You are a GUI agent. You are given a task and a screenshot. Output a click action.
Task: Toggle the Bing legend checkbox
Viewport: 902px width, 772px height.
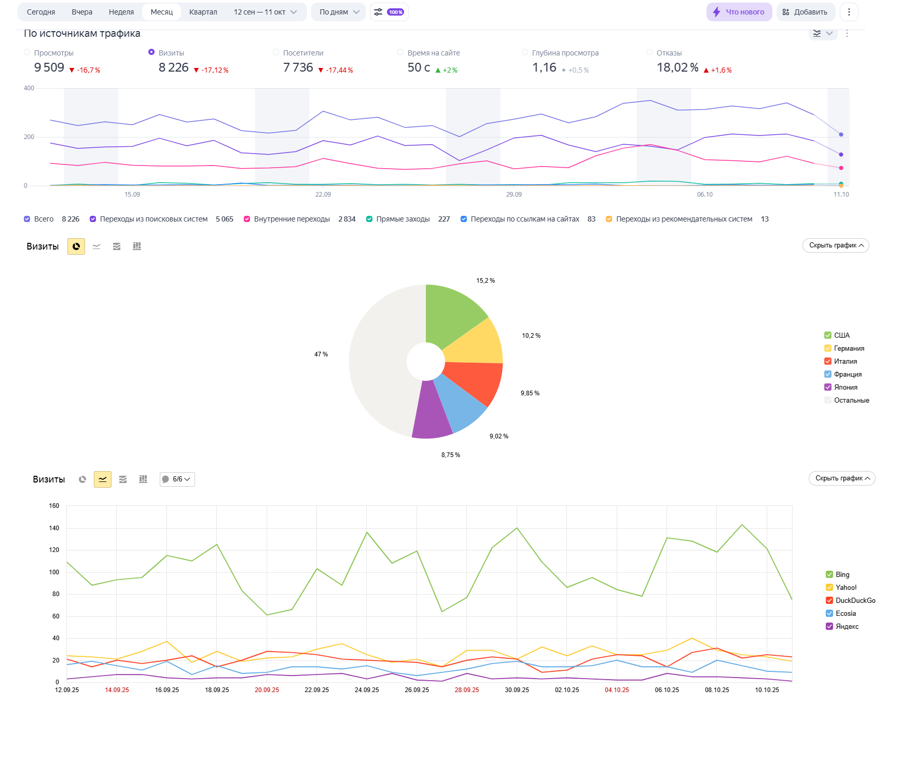pyautogui.click(x=829, y=574)
